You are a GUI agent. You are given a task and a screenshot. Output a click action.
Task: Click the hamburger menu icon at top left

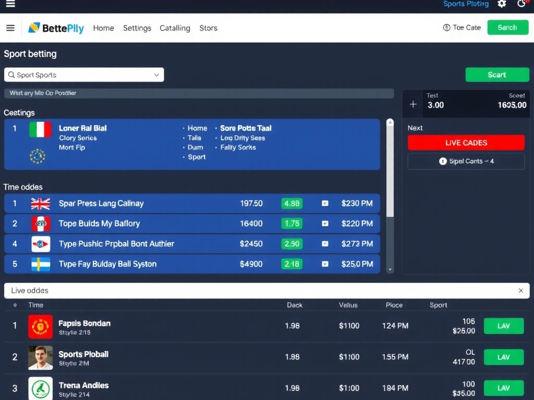[10, 4]
